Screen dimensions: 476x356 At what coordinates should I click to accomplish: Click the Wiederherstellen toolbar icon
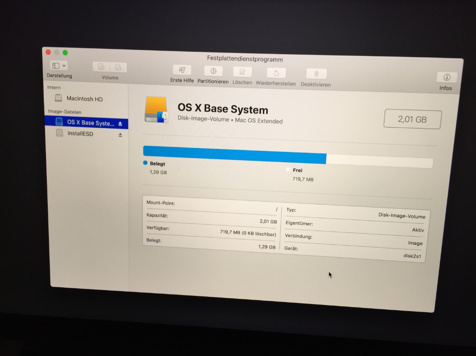click(x=276, y=73)
